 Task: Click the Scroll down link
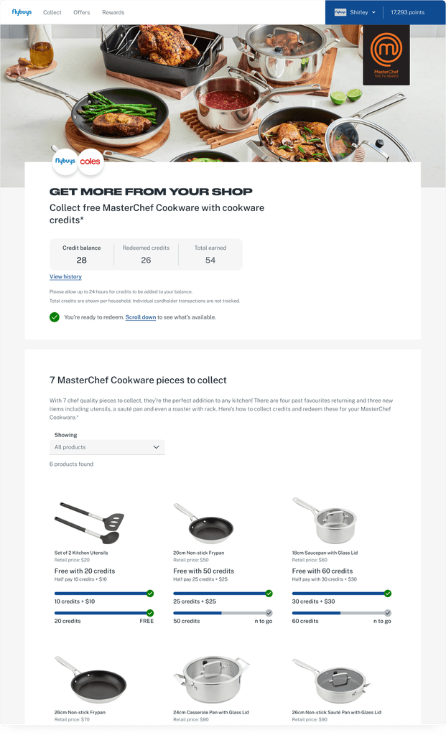[141, 317]
